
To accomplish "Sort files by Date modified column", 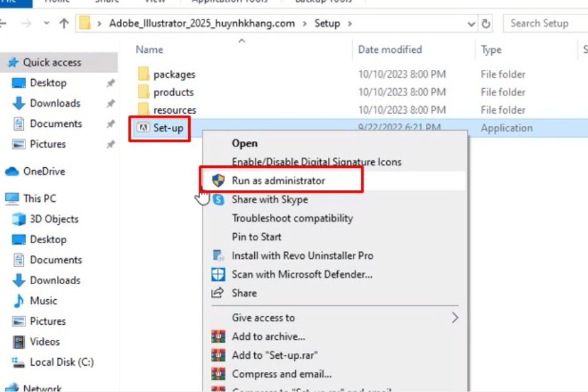I will tap(390, 50).
